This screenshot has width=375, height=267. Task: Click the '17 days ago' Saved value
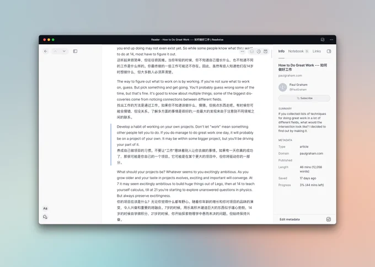[x=308, y=179]
